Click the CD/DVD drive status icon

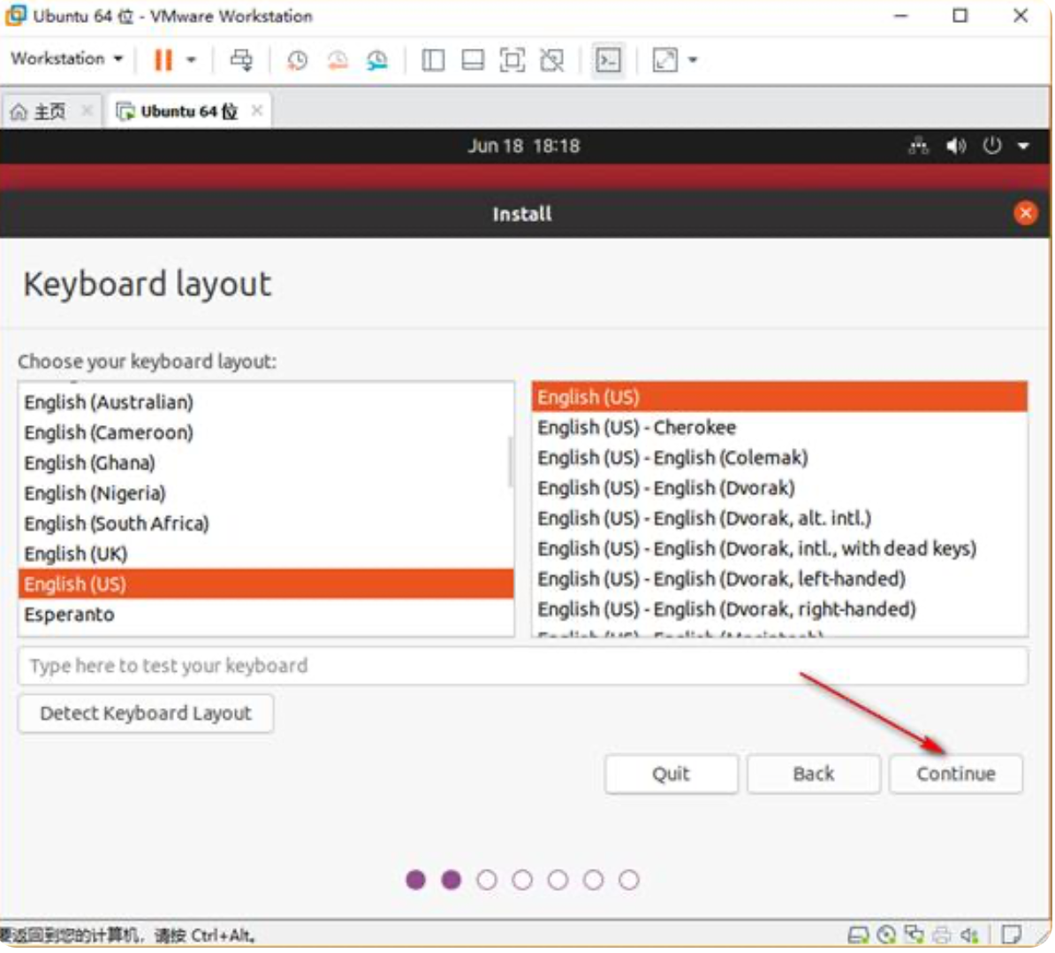[887, 934]
